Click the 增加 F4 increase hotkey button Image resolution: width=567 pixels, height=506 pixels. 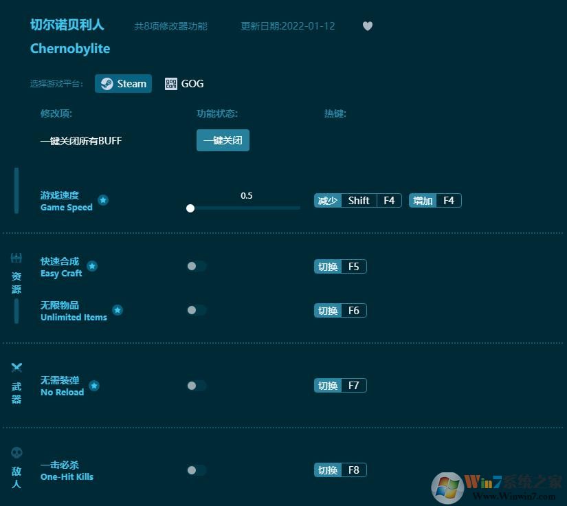[434, 200]
